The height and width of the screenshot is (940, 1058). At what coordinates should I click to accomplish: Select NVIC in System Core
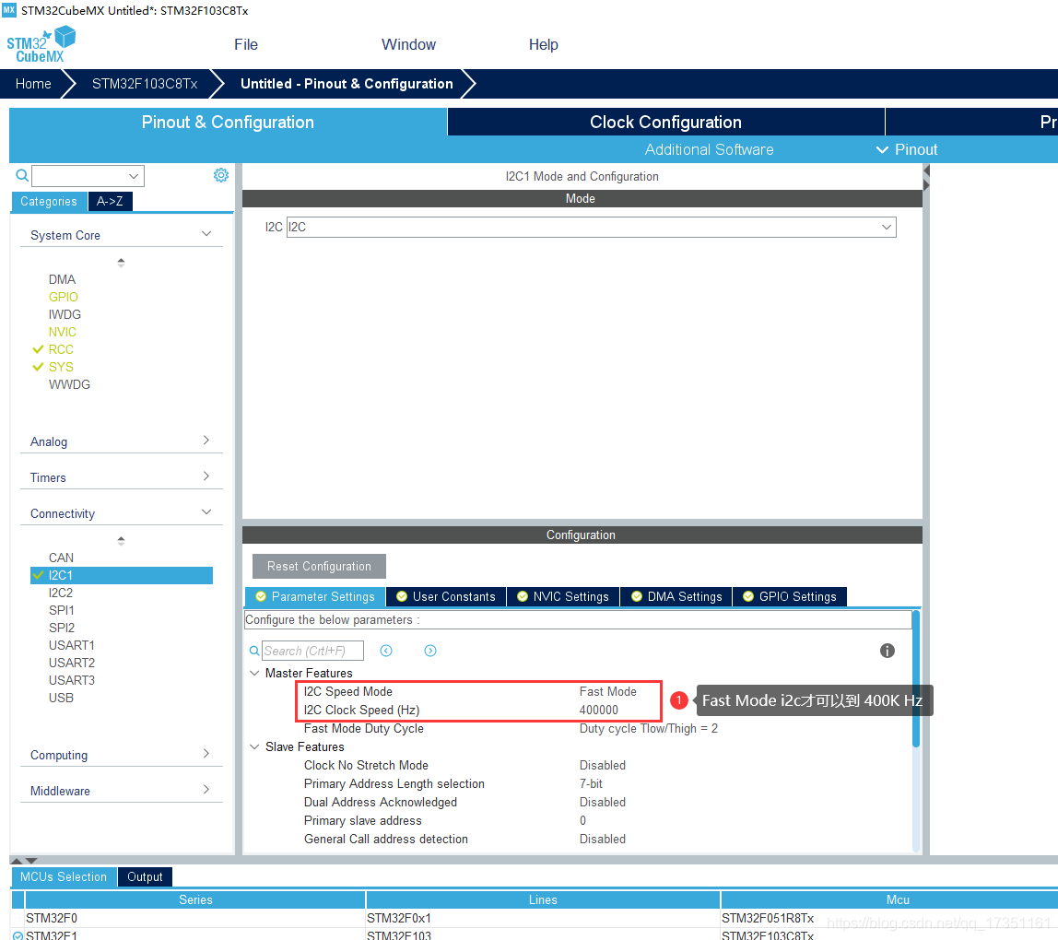click(62, 332)
